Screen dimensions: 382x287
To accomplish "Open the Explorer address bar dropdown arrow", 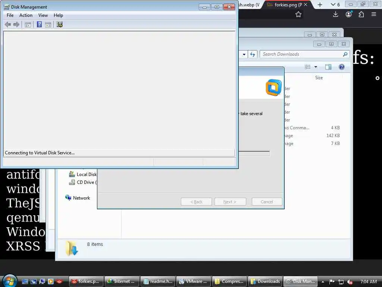I will tap(244, 55).
